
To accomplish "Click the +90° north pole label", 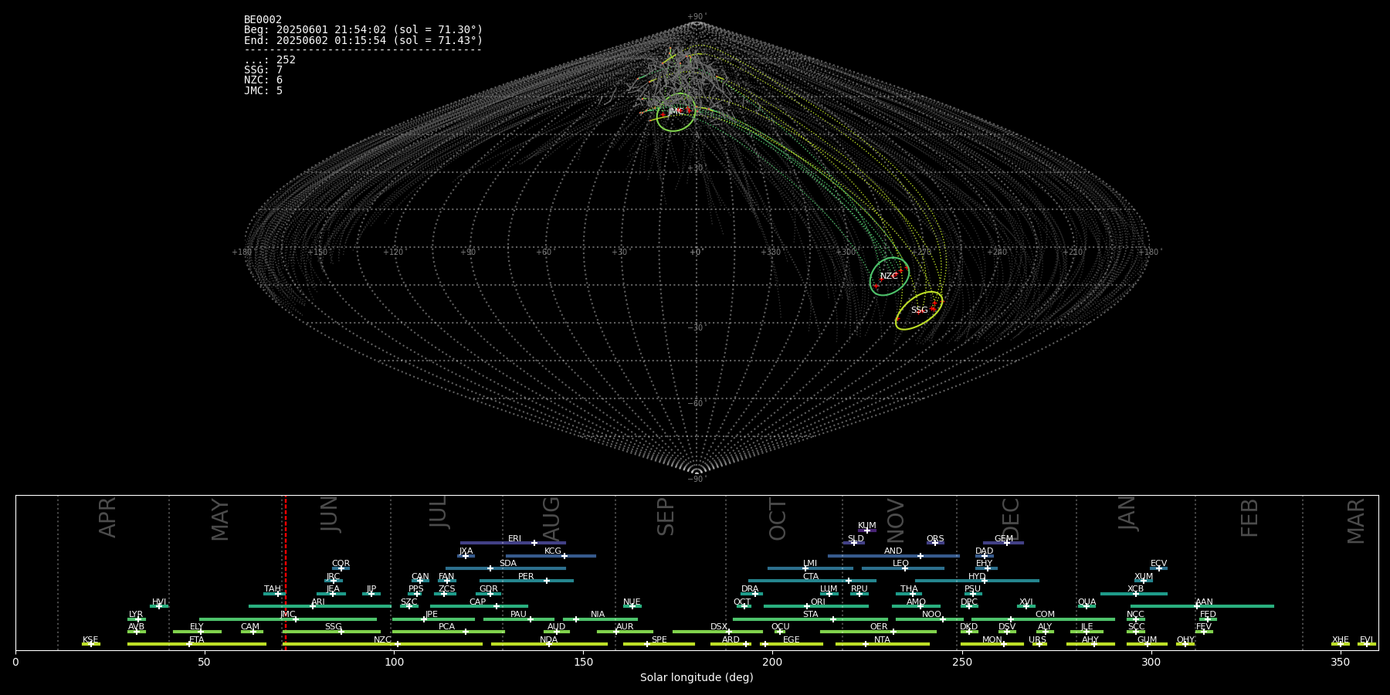I will coord(697,17).
